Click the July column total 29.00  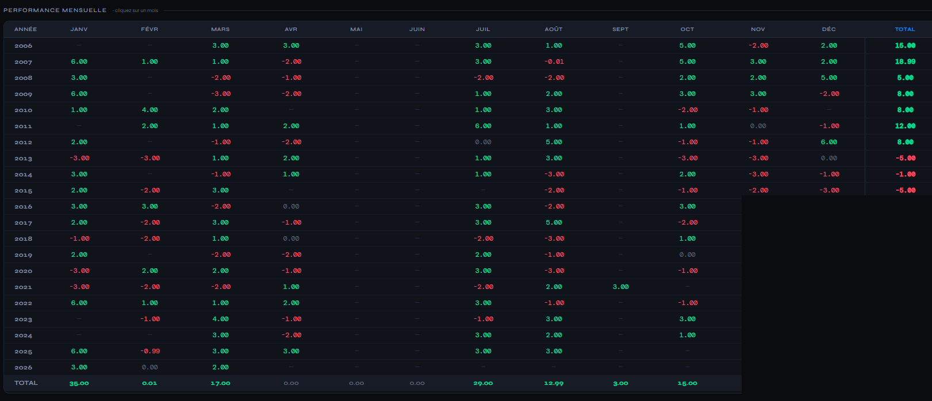tap(483, 383)
